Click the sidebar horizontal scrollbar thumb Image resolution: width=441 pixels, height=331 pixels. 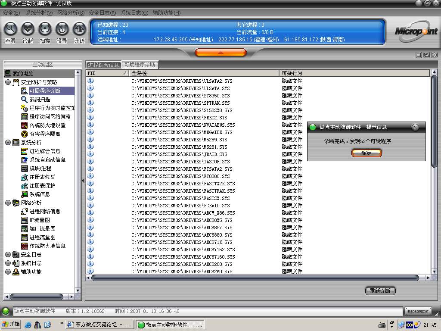click(x=37, y=297)
